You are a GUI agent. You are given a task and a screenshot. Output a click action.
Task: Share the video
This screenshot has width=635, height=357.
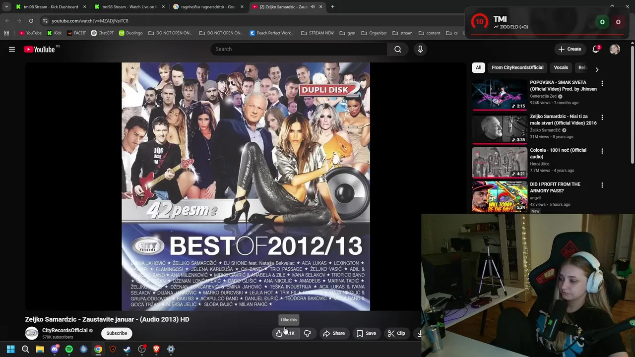(334, 333)
